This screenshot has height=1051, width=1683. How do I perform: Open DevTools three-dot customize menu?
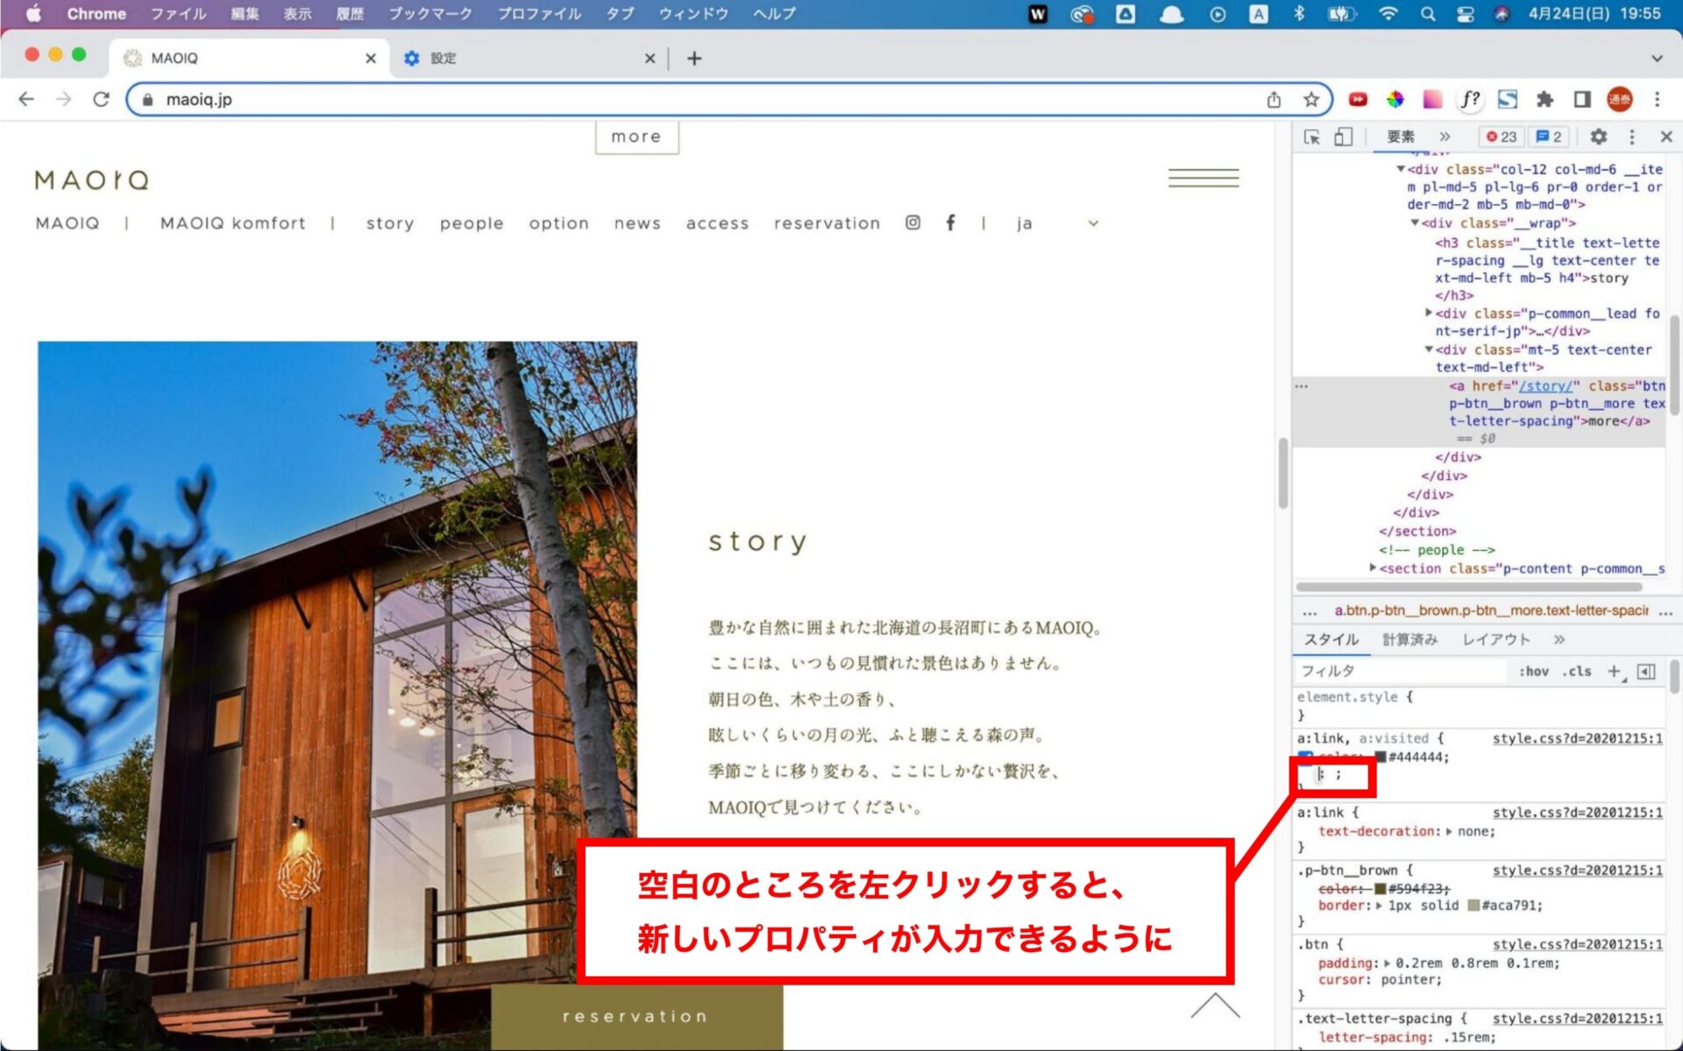[1631, 137]
